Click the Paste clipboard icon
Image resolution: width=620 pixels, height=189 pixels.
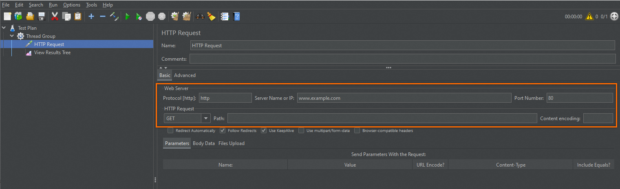78,16
